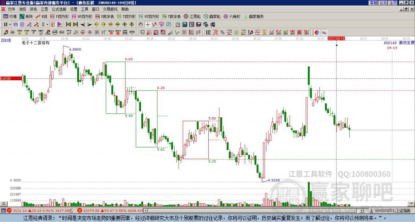Open the 9P四方形 tool

click(82, 16)
